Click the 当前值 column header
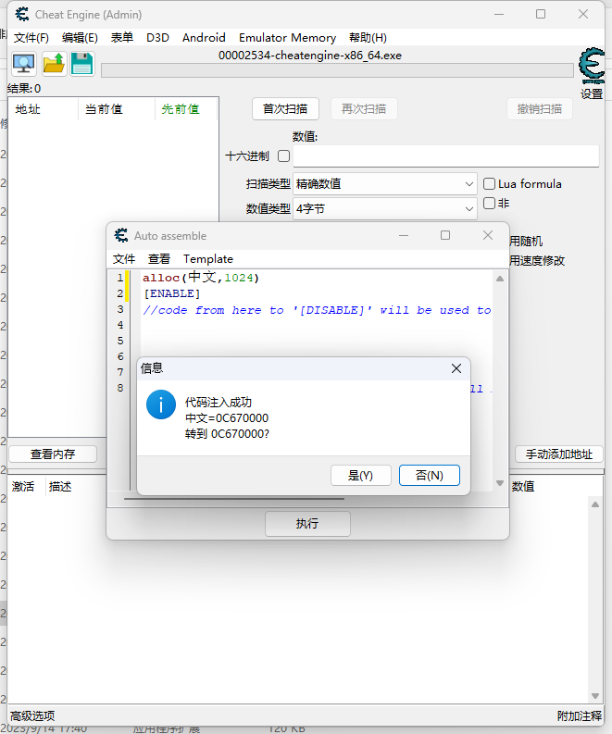Screen dimensions: 612x734 tap(116, 109)
